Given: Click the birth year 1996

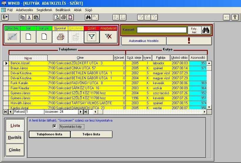Looking at the screenshot, I should tap(135, 98).
